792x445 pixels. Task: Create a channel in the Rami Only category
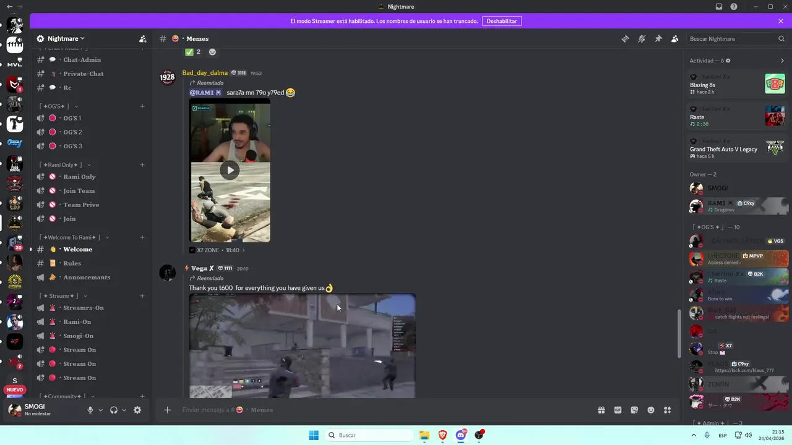[142, 165]
